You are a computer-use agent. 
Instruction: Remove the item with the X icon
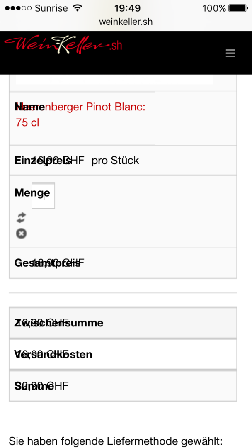pyautogui.click(x=21, y=234)
